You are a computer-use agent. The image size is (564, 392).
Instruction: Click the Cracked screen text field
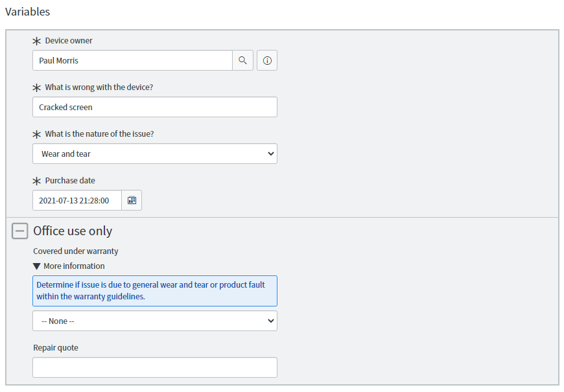(x=155, y=107)
